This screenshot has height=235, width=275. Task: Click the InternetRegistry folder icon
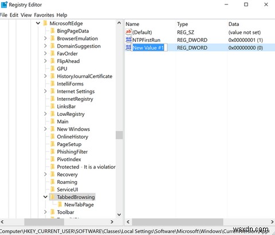tap(53, 99)
